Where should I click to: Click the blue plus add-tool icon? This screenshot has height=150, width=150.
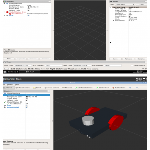pos(130,88)
